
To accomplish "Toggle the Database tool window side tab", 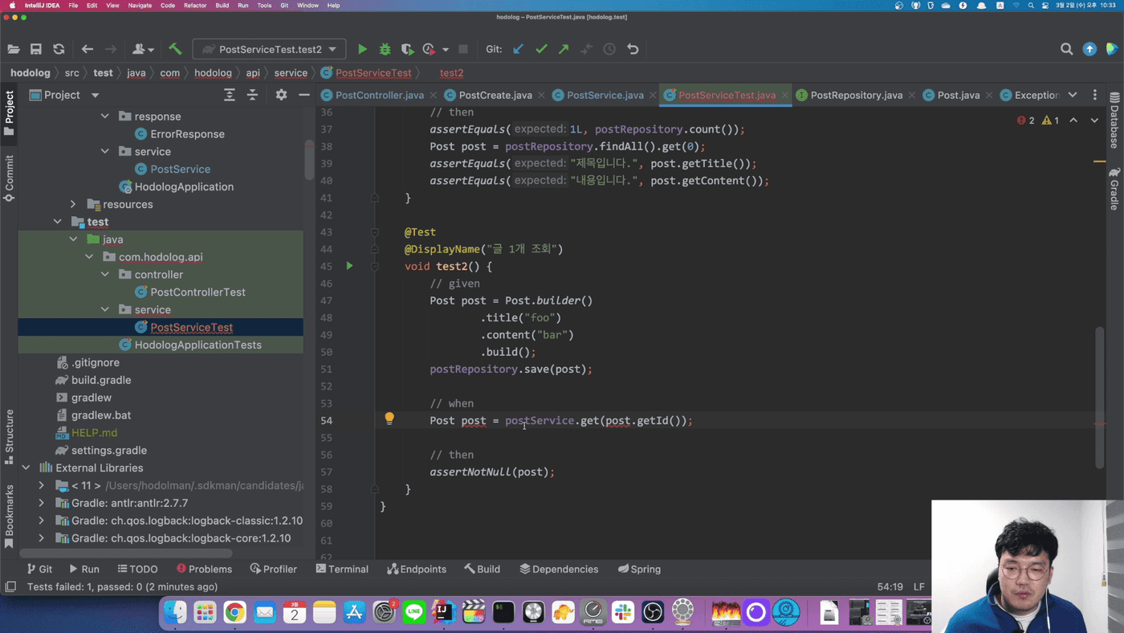I will point(1114,122).
